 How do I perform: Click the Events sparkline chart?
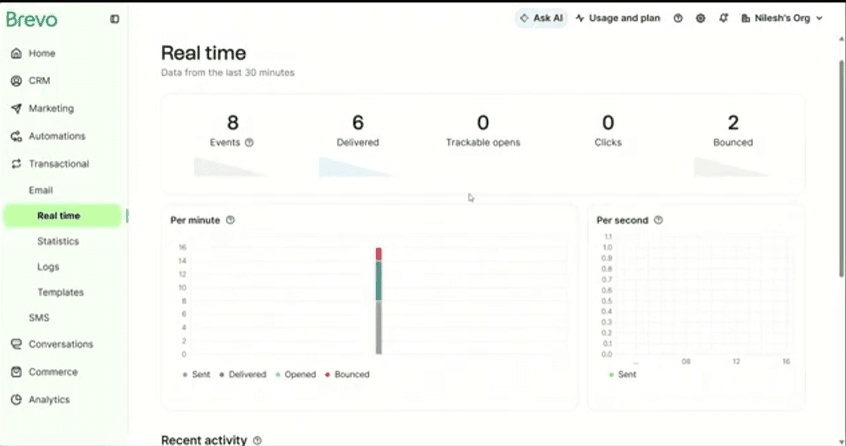pos(230,167)
